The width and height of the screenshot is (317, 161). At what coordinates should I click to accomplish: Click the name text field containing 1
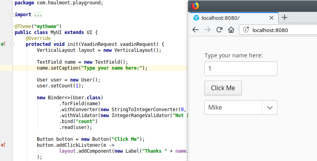coord(240,68)
